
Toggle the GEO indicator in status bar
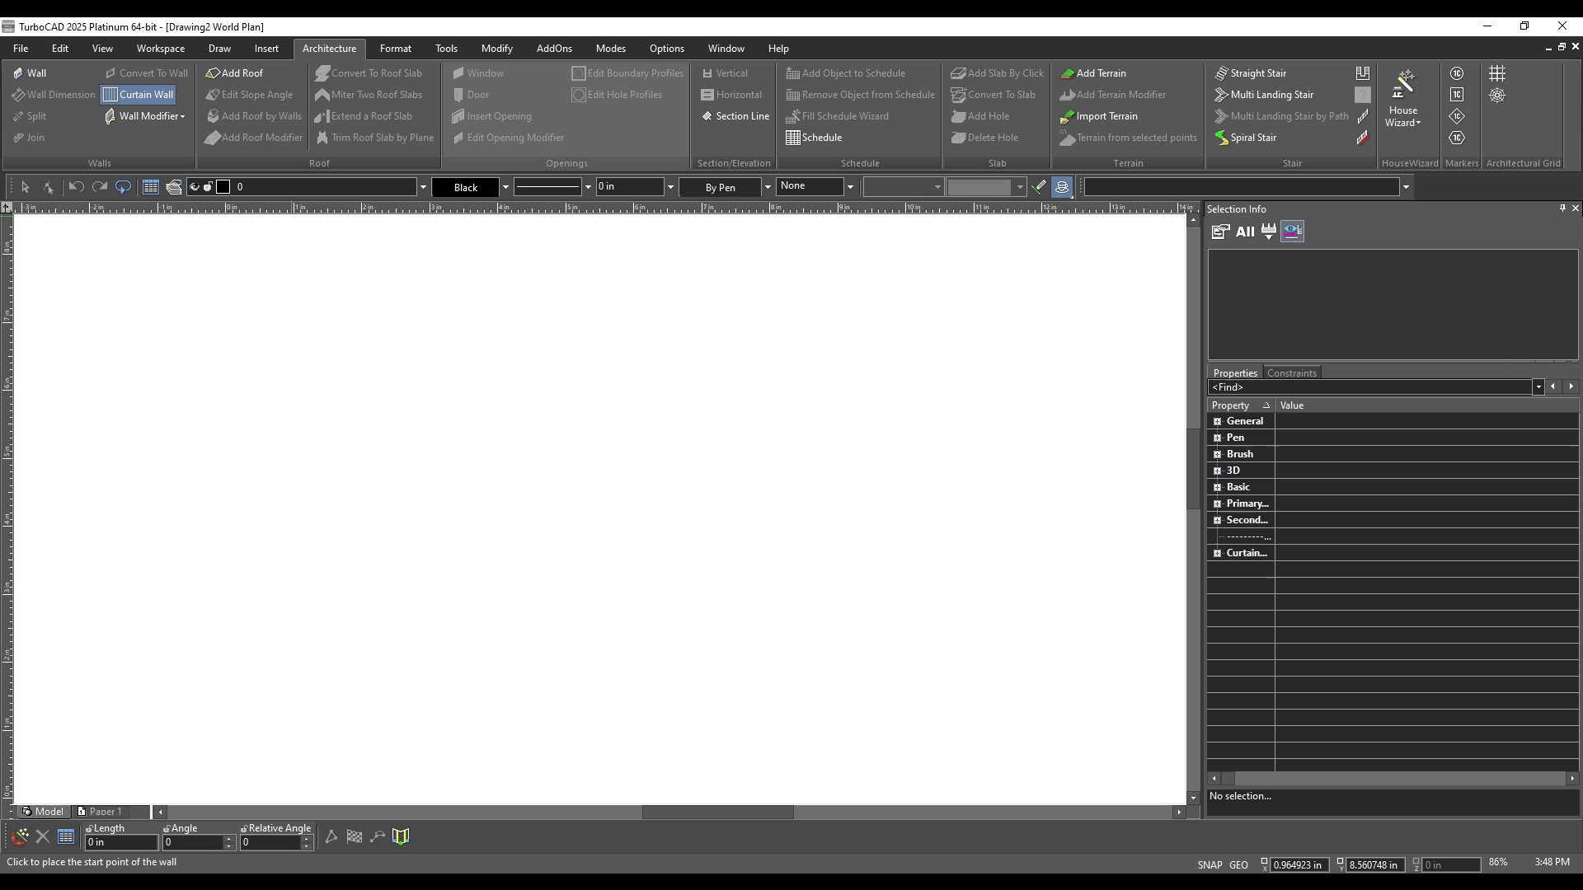[1238, 864]
